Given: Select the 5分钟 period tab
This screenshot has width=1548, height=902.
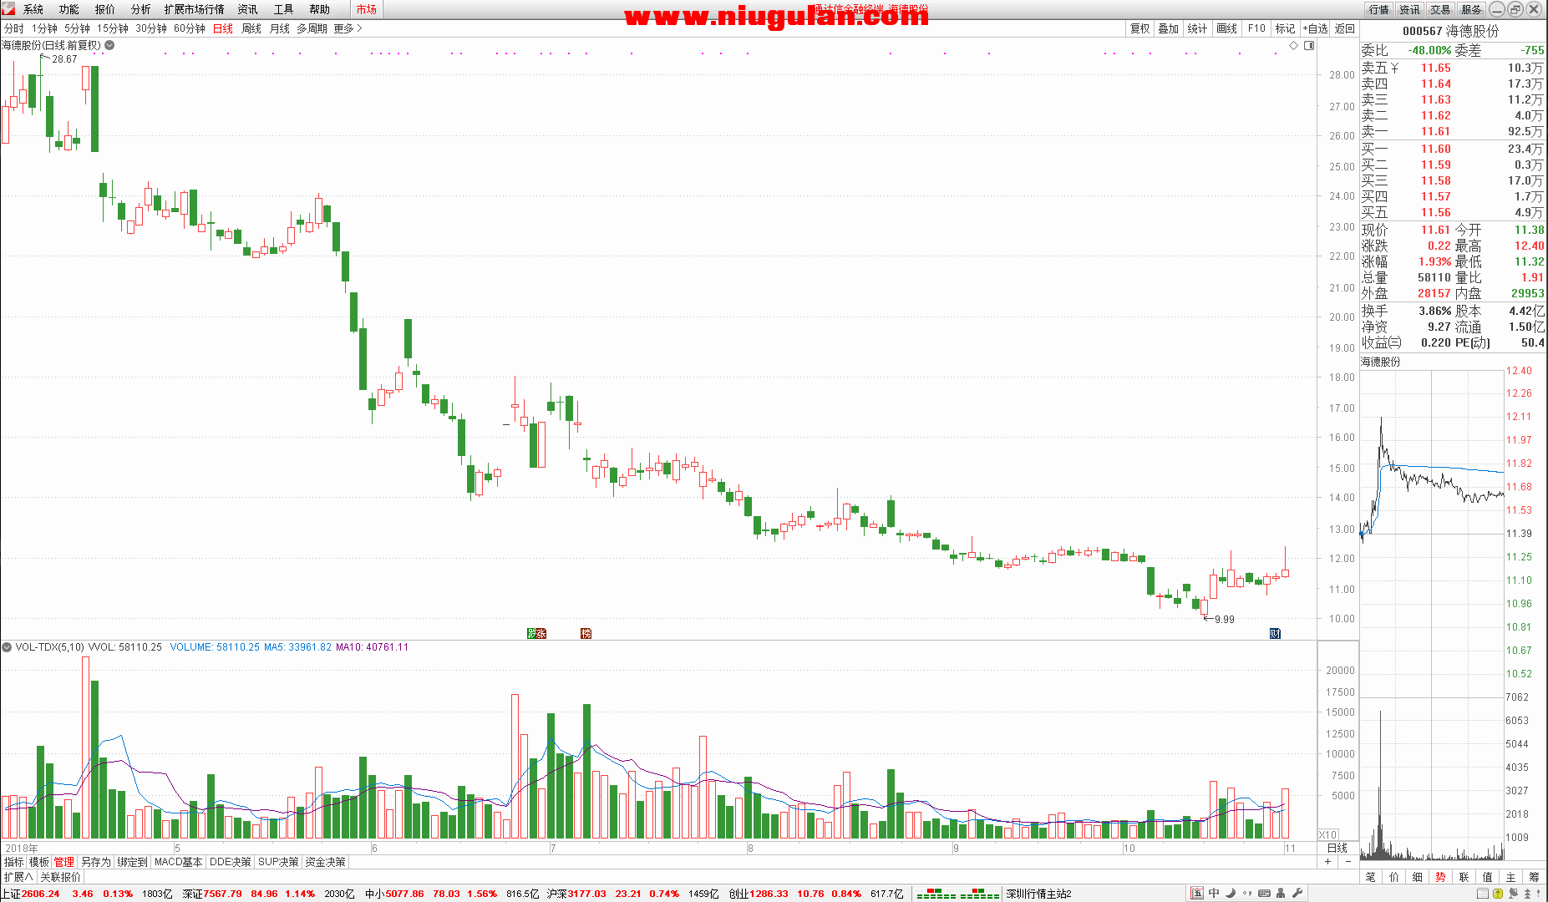Looking at the screenshot, I should pos(77,28).
